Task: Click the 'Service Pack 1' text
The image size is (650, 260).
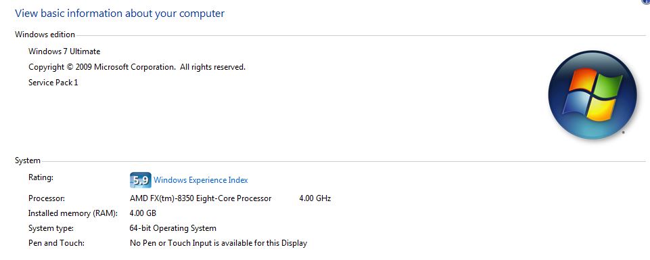Action: click(53, 83)
